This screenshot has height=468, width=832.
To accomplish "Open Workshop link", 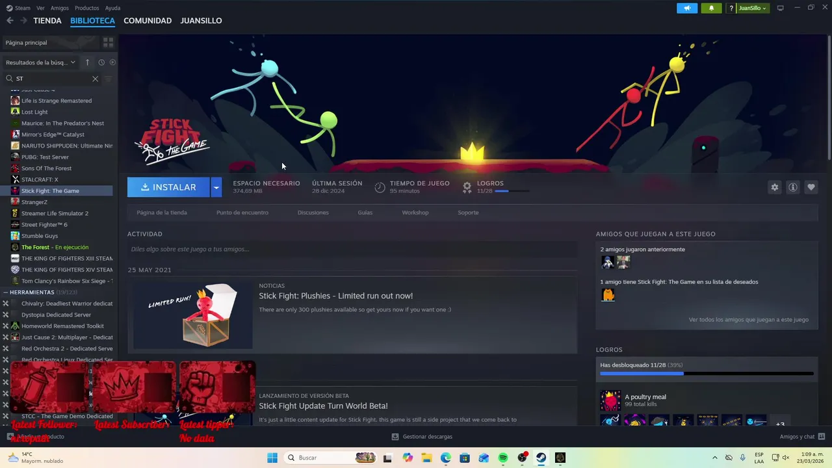I will point(415,213).
